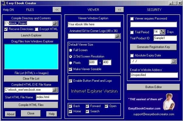Click browse icon for Compiled EXE file name
The width and height of the screenshot is (183, 121).
coord(55,90)
